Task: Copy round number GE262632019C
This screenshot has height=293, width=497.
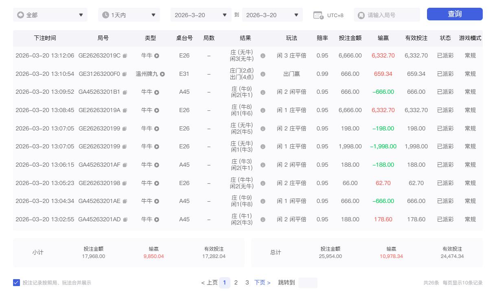Action: [125, 56]
